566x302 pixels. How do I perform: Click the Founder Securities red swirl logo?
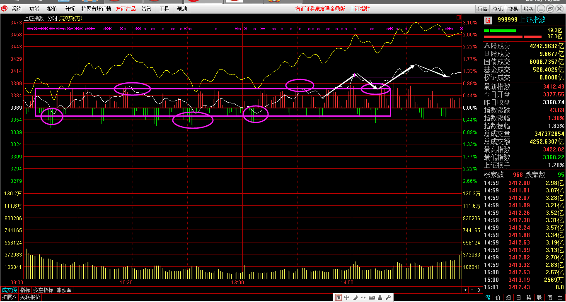tap(5, 9)
